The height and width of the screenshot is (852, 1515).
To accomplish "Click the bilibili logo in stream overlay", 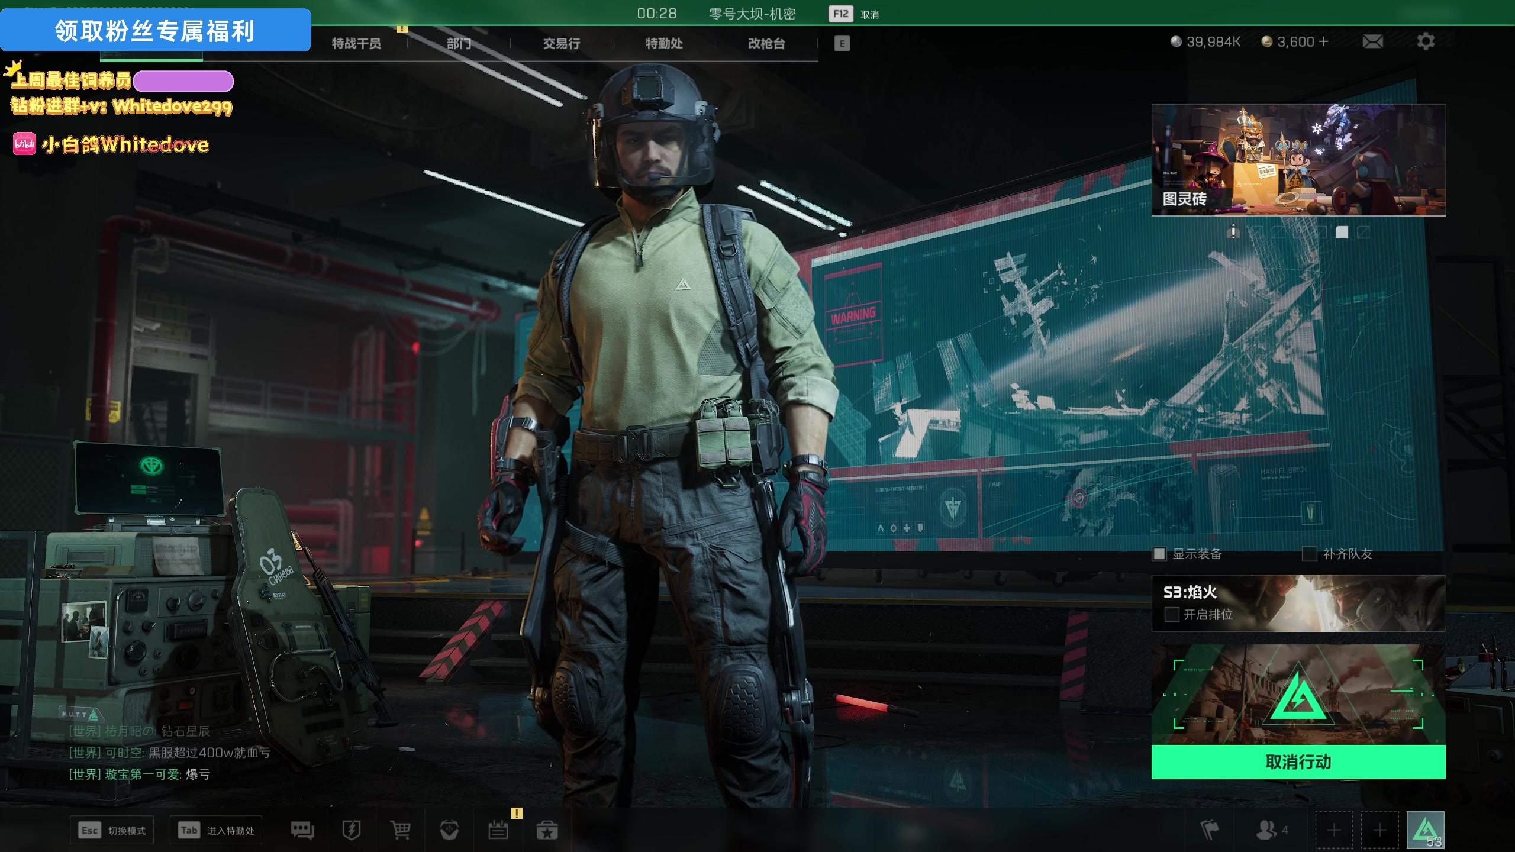I will pos(24,144).
